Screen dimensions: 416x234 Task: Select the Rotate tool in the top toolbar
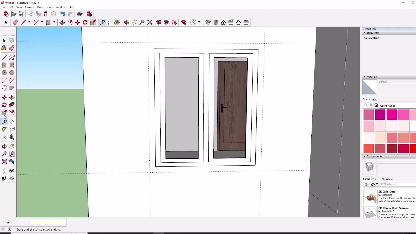(85, 22)
